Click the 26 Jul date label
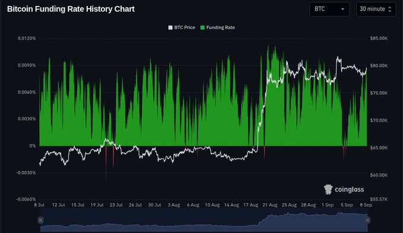This screenshot has width=403, height=233. point(135,205)
